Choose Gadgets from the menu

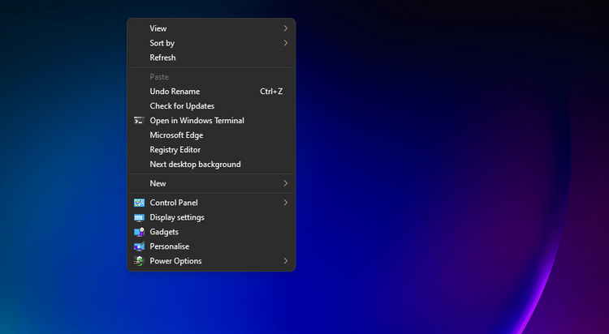click(211, 232)
